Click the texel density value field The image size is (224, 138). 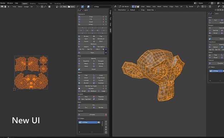point(98,49)
